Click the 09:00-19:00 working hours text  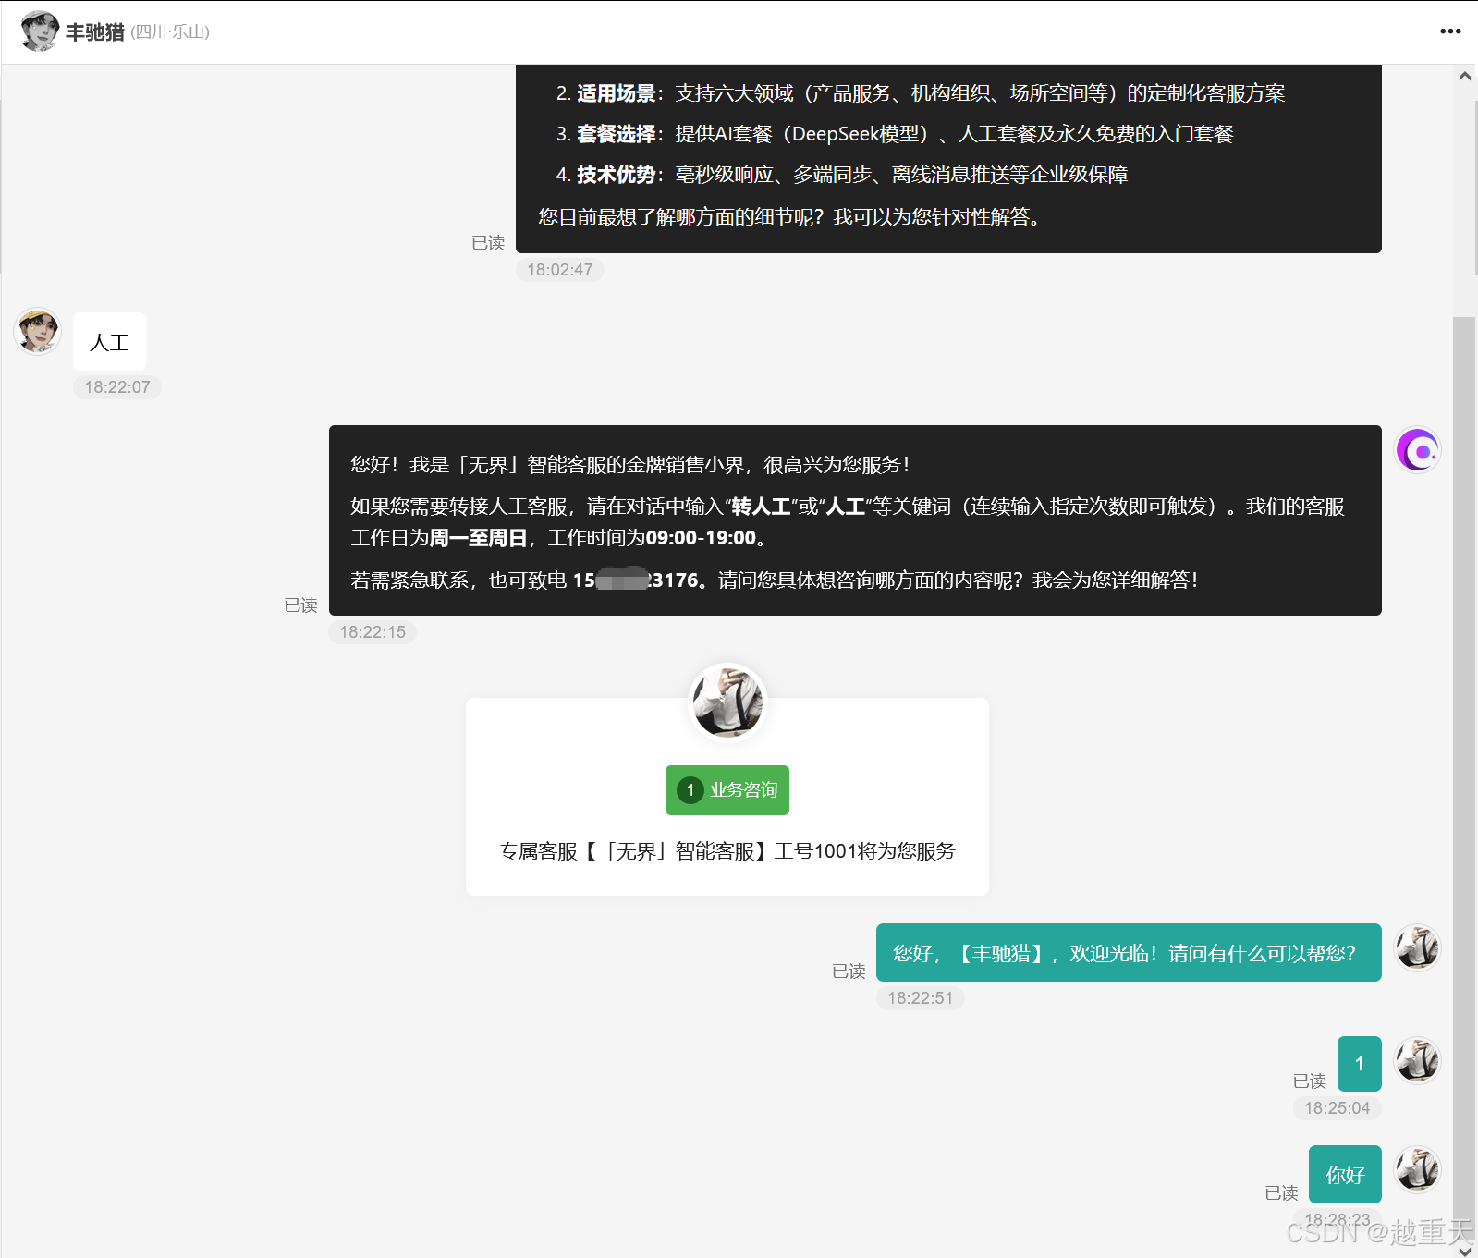coord(701,538)
